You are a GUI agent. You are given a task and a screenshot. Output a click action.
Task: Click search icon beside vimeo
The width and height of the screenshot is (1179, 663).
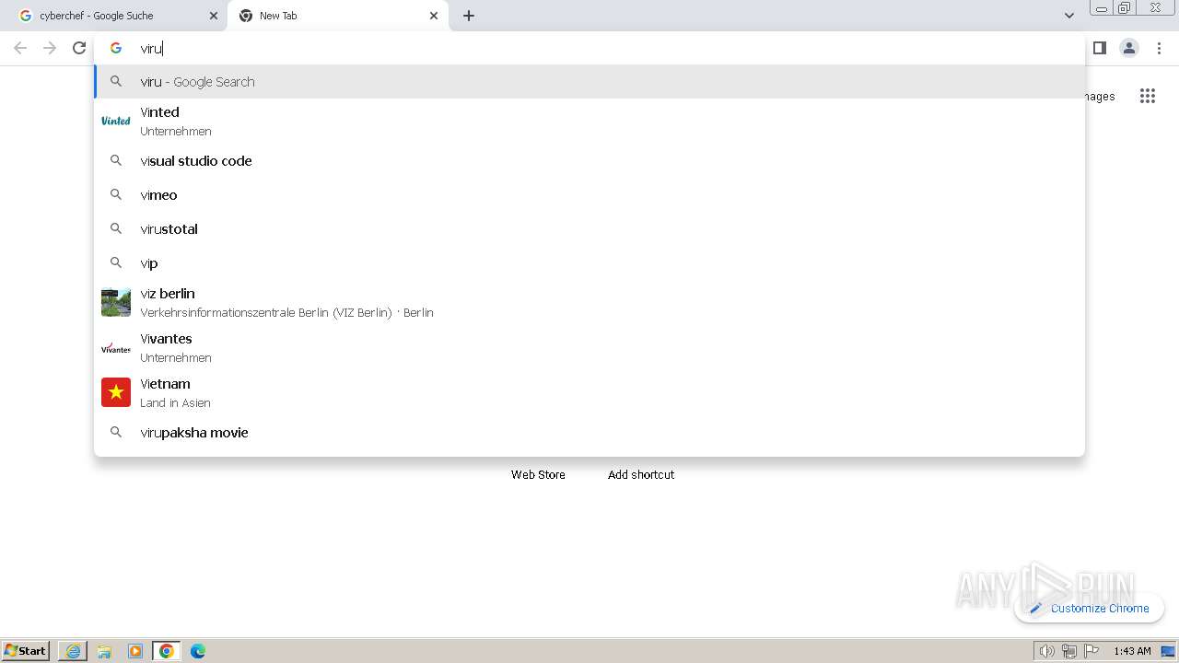116,194
